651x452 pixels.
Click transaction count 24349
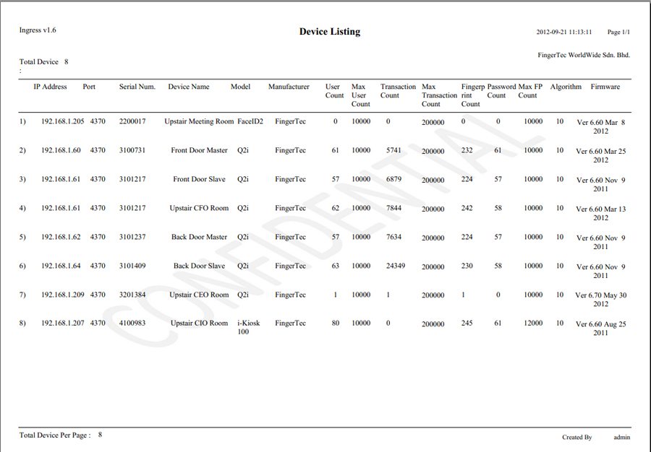(x=396, y=266)
